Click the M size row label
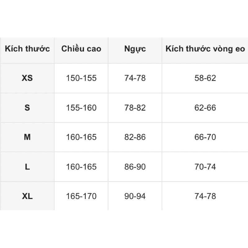 27,137
